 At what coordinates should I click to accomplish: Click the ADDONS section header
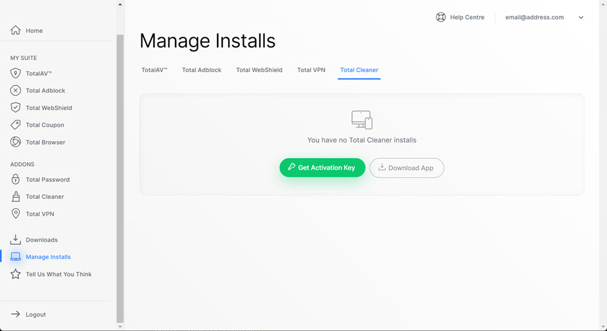(x=22, y=164)
